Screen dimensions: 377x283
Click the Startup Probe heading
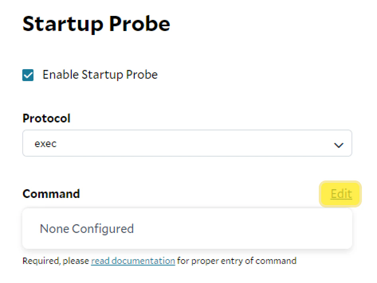click(x=96, y=24)
